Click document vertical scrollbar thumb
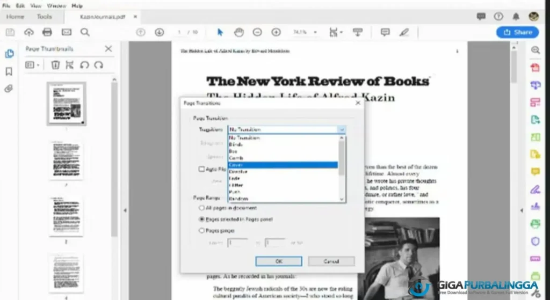 point(514,67)
